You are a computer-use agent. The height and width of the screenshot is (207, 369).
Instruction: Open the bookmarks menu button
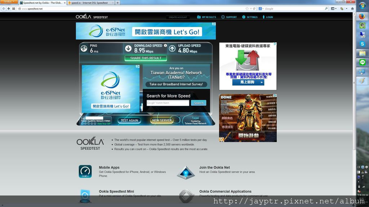(334, 9)
